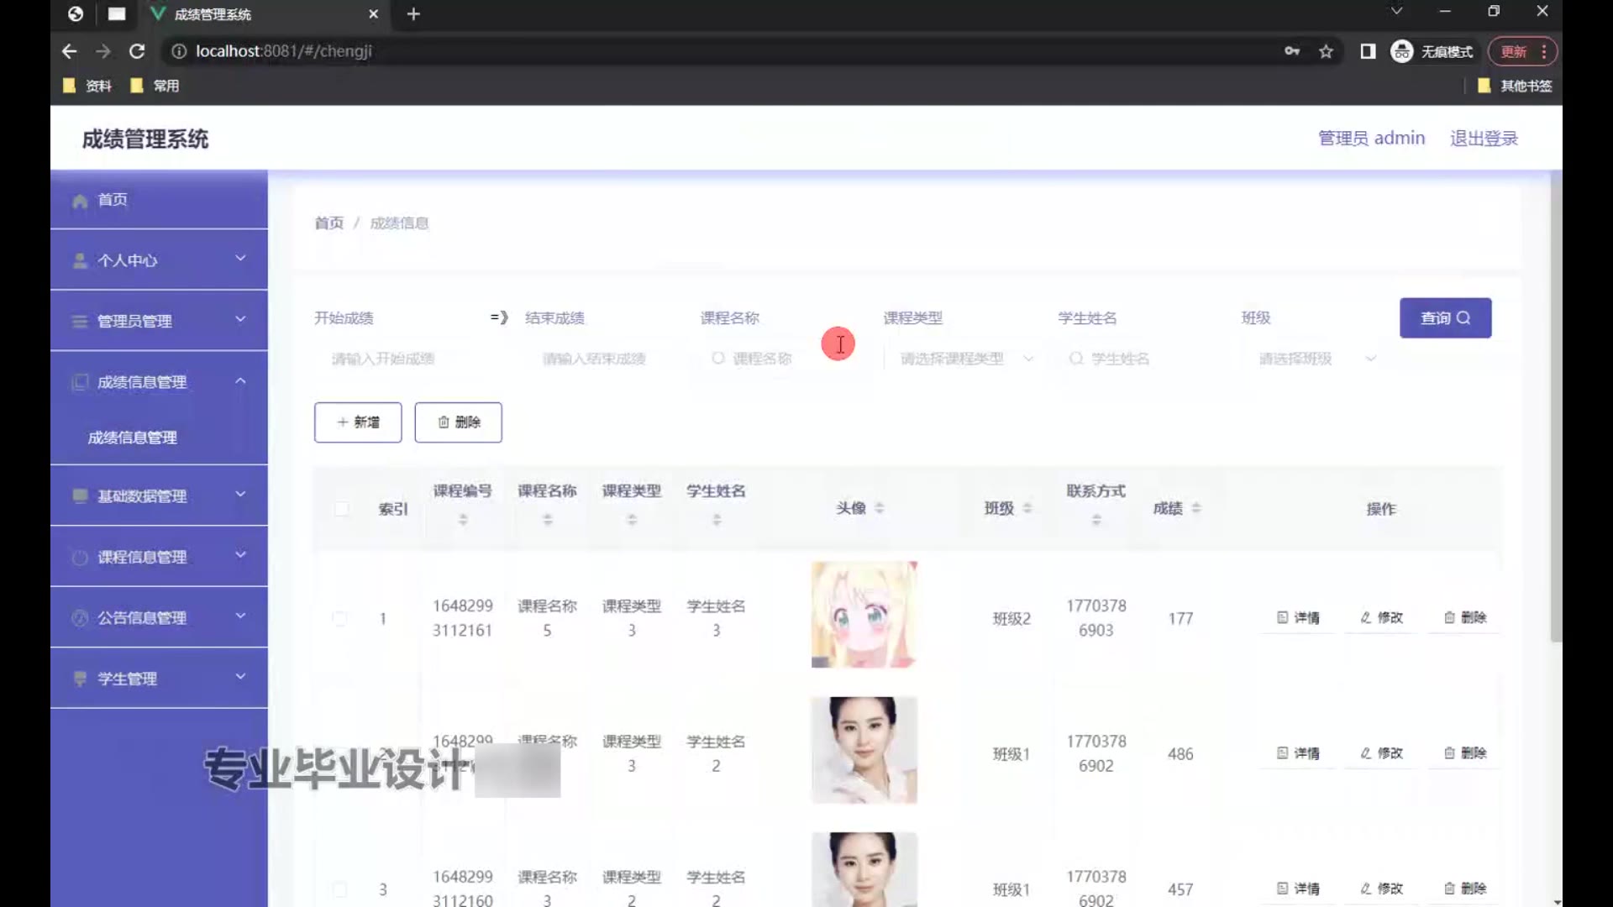Expand the 基础数据管理 sidebar menu
The image size is (1613, 907).
coord(159,495)
